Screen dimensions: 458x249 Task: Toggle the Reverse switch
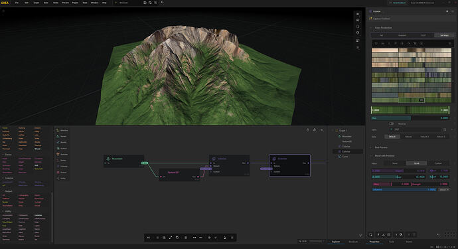(392, 124)
